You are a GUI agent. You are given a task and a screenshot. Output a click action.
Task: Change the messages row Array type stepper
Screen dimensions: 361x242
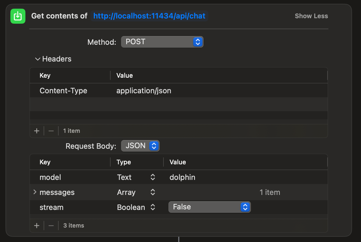coord(153,192)
